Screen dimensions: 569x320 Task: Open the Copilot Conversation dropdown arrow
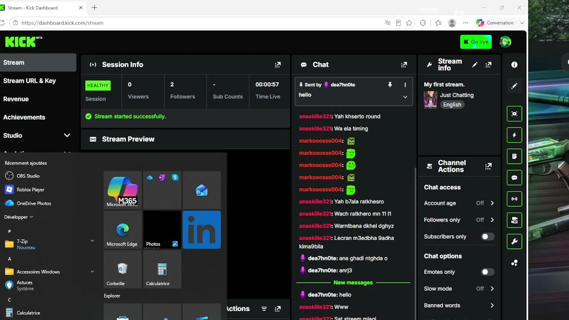pyautogui.click(x=522, y=23)
